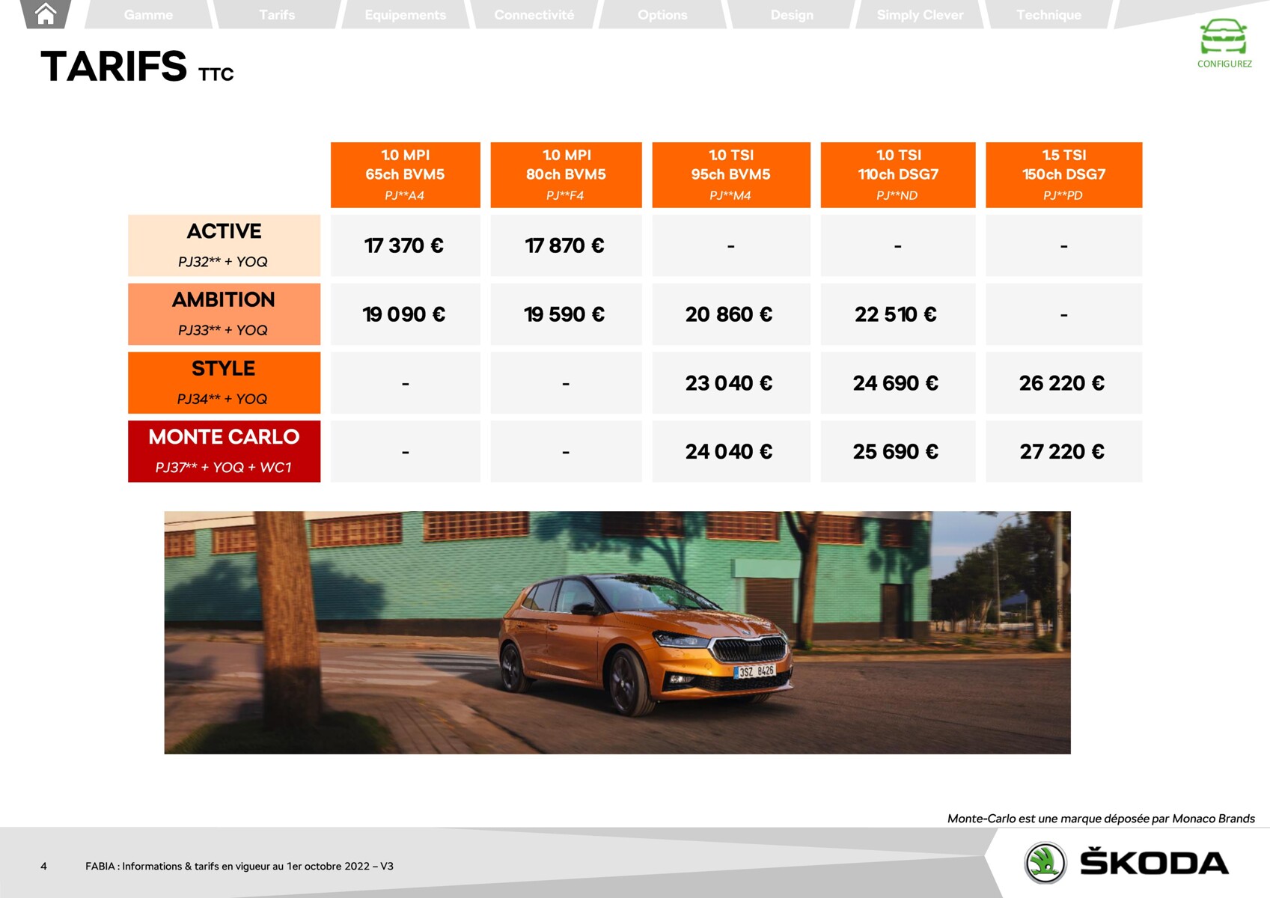Select the 24 690 € price cell
Screen dimensions: 1270x898
(x=898, y=382)
